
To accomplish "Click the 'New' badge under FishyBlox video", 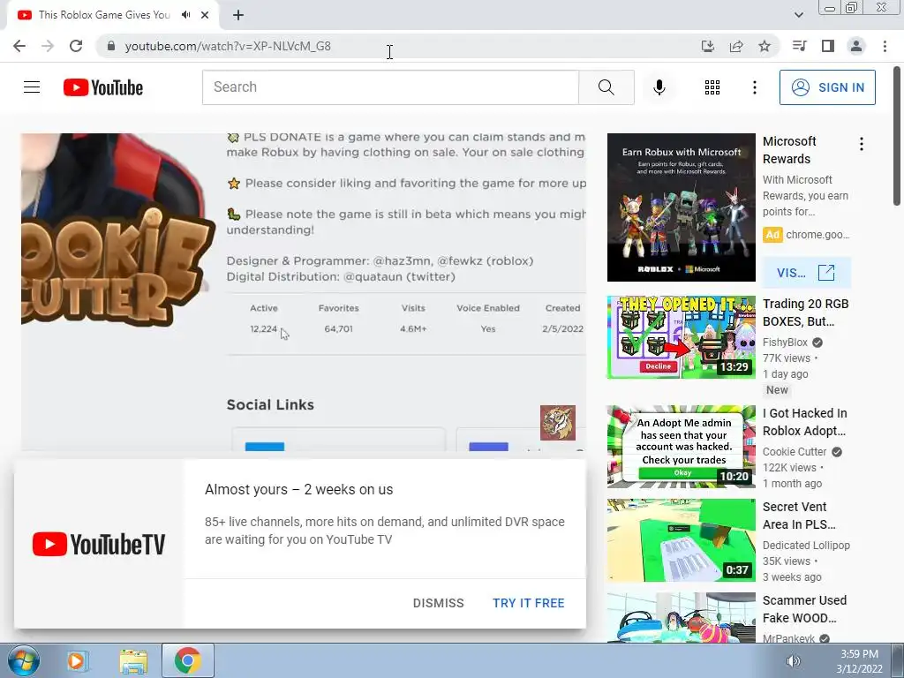I will 777,389.
